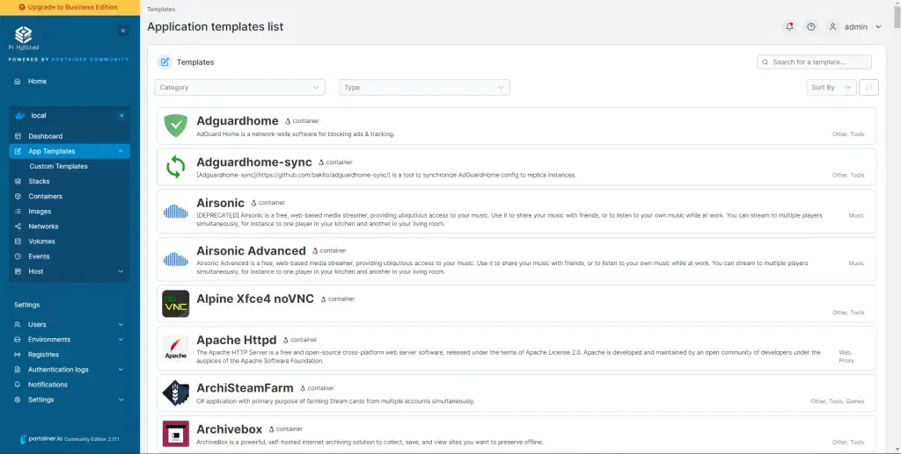The height and width of the screenshot is (454, 901).
Task: Click Upgrade to Business Edition banner
Action: point(70,7)
